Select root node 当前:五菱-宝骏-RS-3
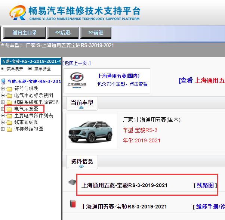Screen dimensions: 225x220 (34, 81)
